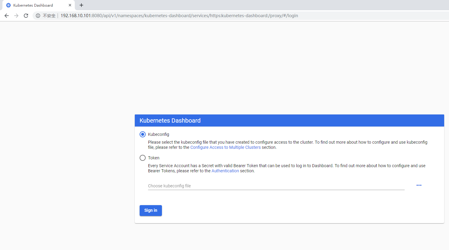
Task: Click the "不安全" security warning text
Action: [49, 16]
